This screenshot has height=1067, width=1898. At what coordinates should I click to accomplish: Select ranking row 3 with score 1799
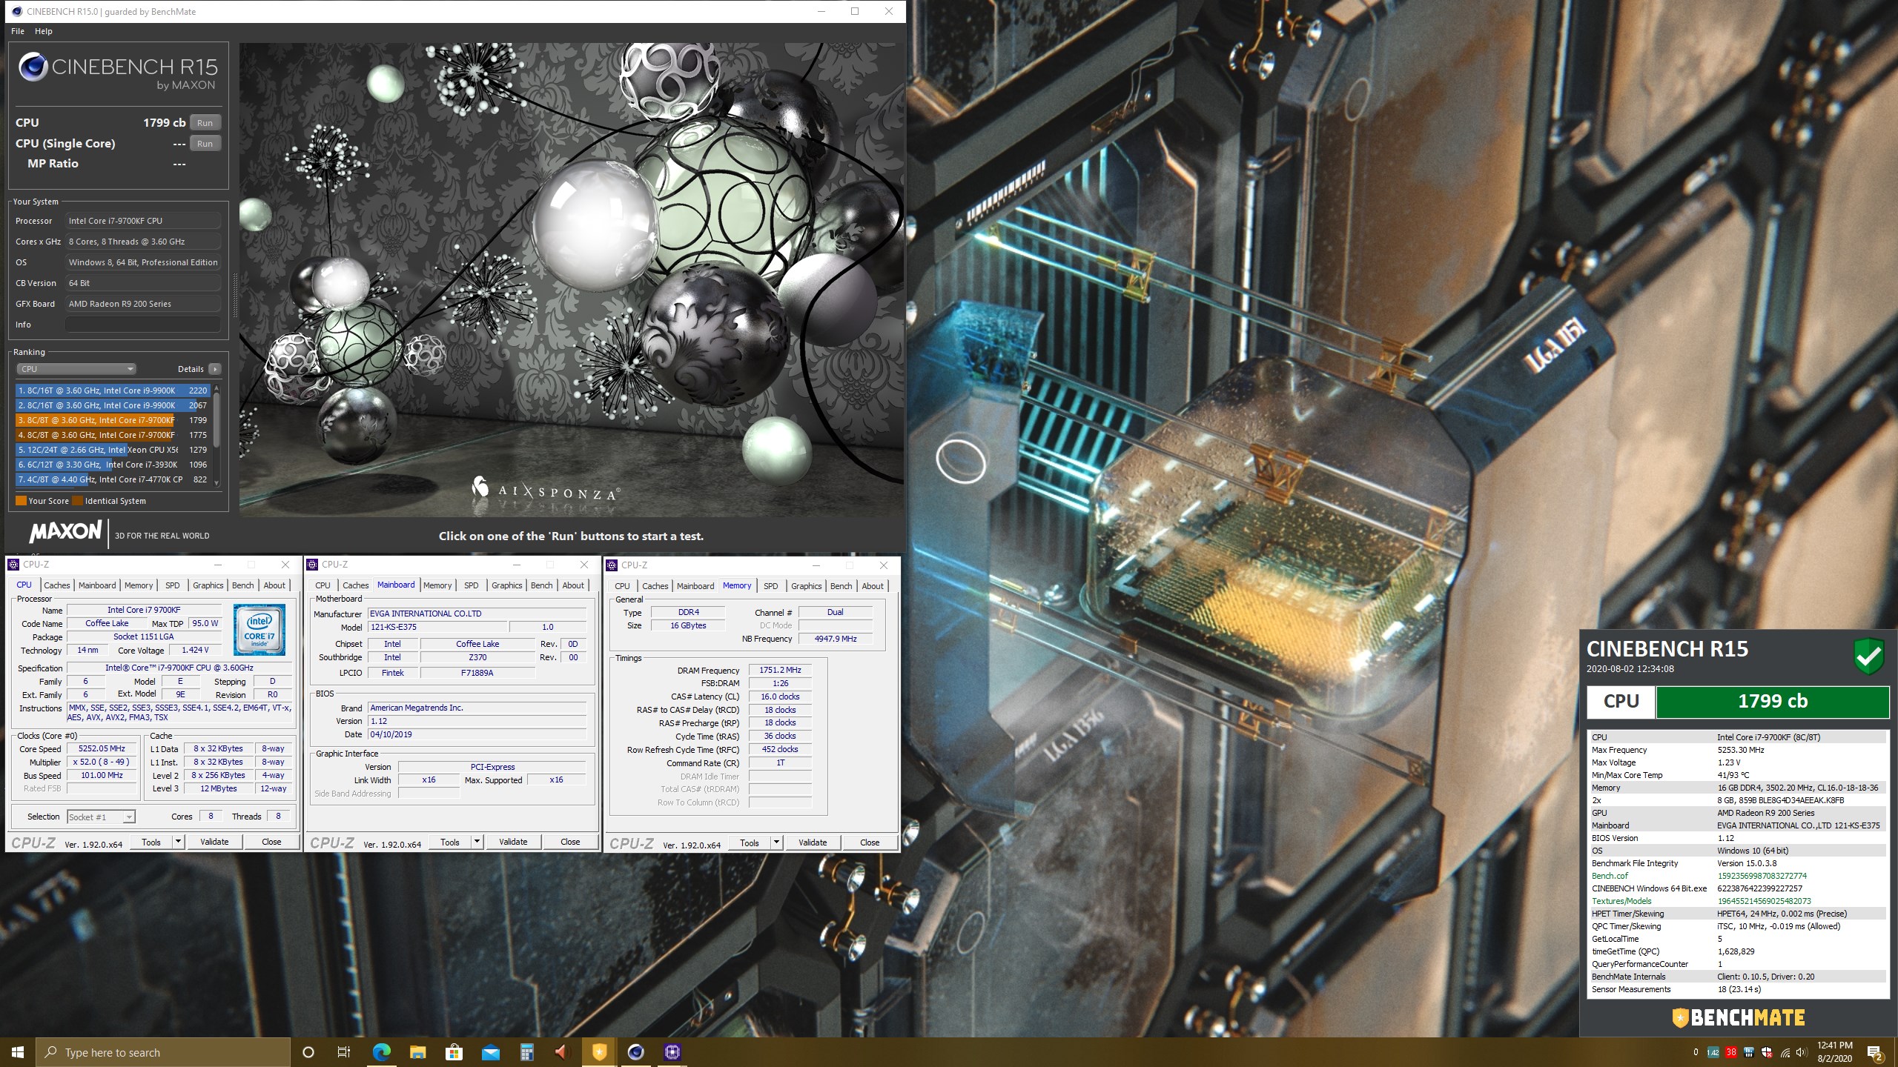(x=113, y=420)
